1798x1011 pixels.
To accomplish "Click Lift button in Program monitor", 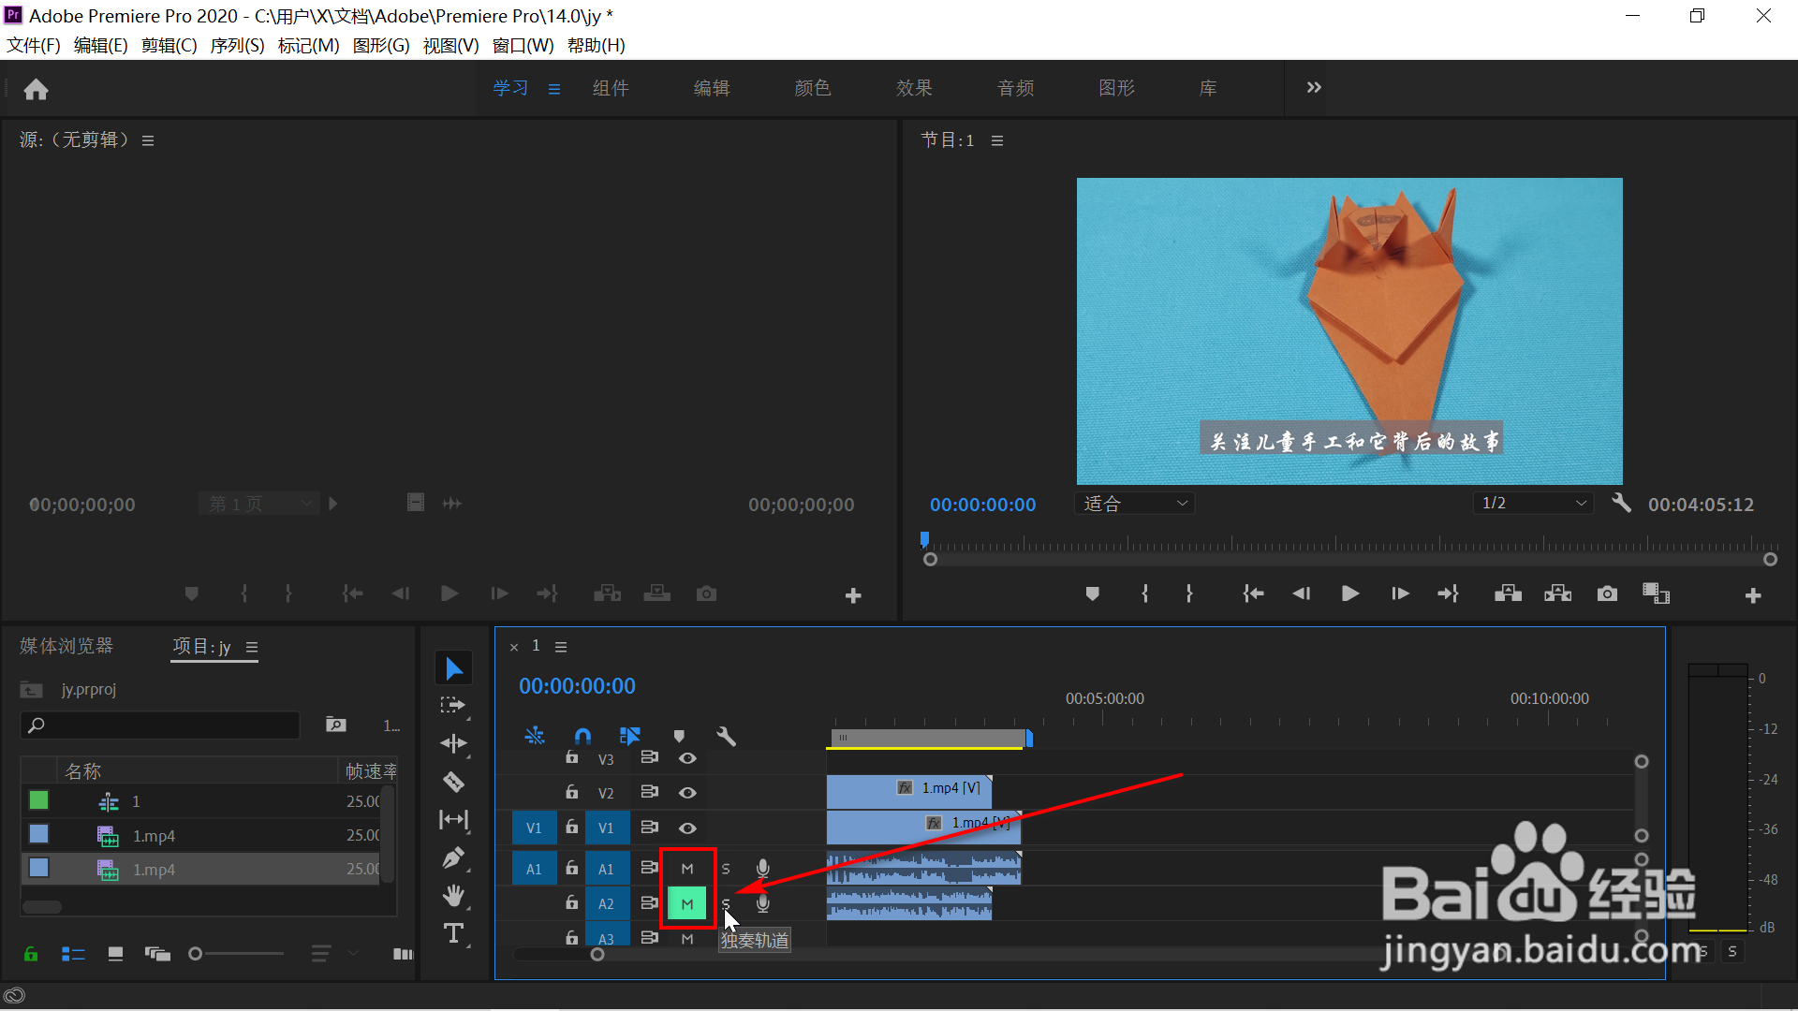I will coord(1508,593).
